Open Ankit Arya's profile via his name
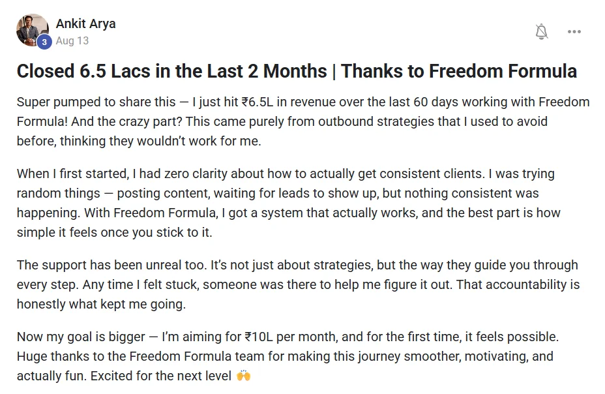This screenshot has width=605, height=394. tap(85, 23)
